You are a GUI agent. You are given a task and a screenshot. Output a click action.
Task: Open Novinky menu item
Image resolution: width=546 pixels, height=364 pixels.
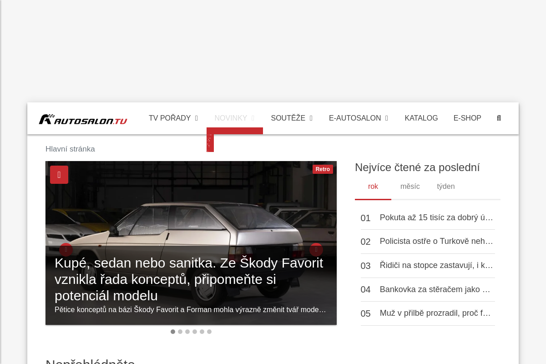click(x=231, y=118)
